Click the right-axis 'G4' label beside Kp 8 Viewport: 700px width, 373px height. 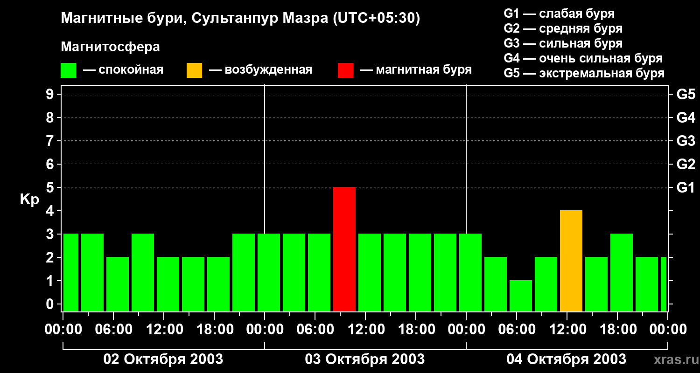pos(686,118)
